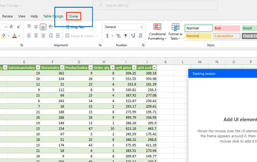The height and width of the screenshot is (162, 257).
Task: Toggle Wrap Text
Action: coord(75,27)
